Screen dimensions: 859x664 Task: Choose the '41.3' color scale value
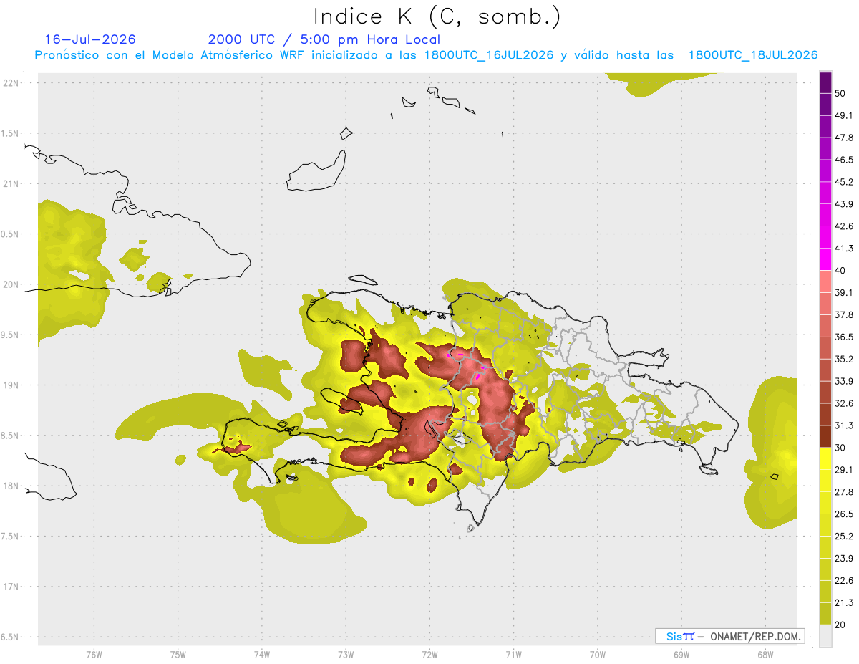844,249
